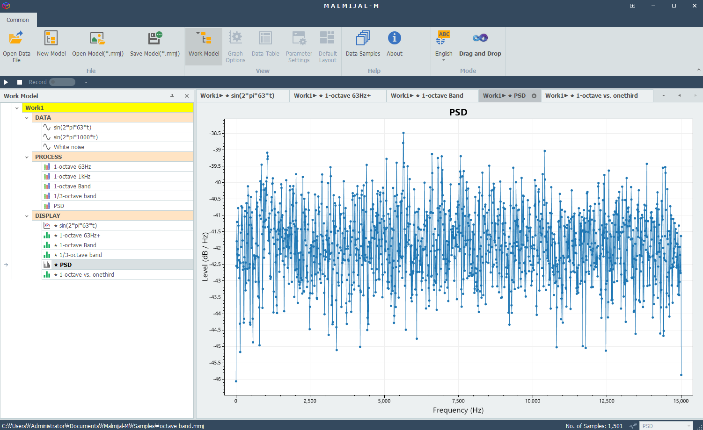Open the About dialog

[395, 46]
